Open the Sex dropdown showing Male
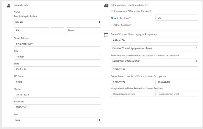 (58, 120)
